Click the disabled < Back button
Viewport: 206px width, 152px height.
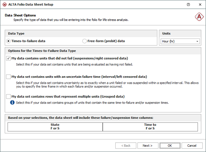tap(126, 146)
